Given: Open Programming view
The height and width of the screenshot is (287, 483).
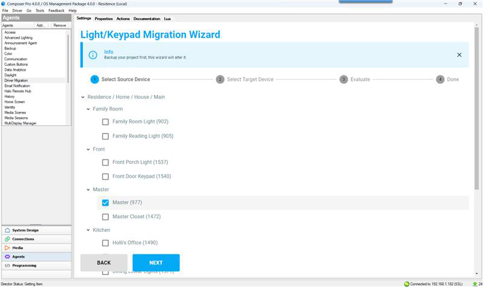Looking at the screenshot, I should (36, 265).
